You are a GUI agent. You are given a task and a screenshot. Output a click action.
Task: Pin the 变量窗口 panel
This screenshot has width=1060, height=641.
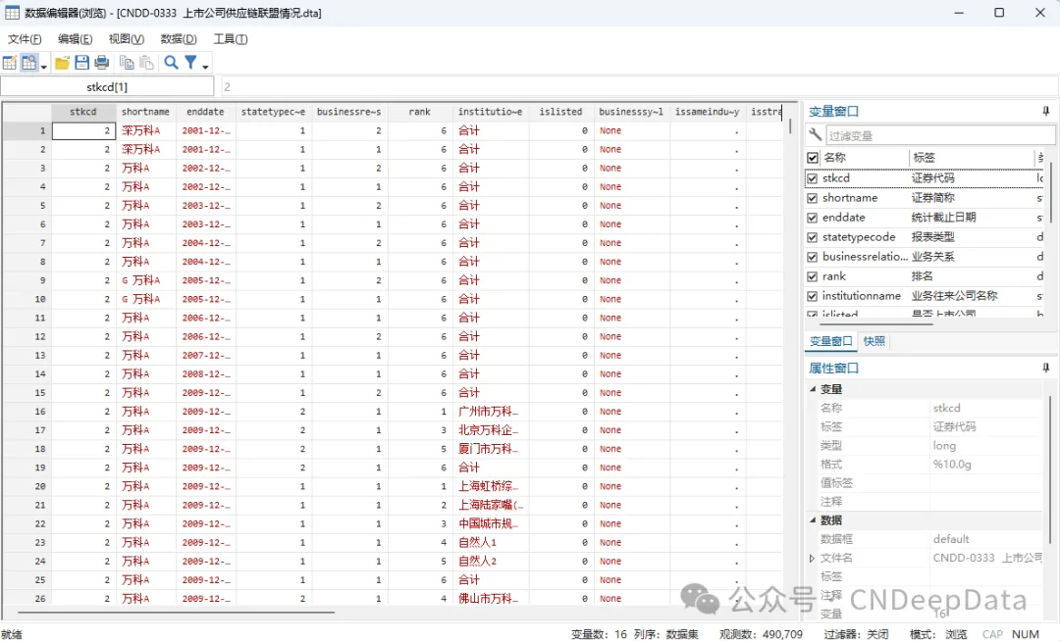[1046, 112]
